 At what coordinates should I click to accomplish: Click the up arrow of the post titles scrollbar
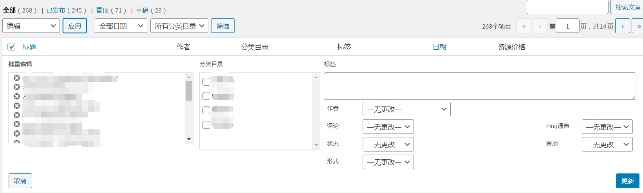click(189, 77)
